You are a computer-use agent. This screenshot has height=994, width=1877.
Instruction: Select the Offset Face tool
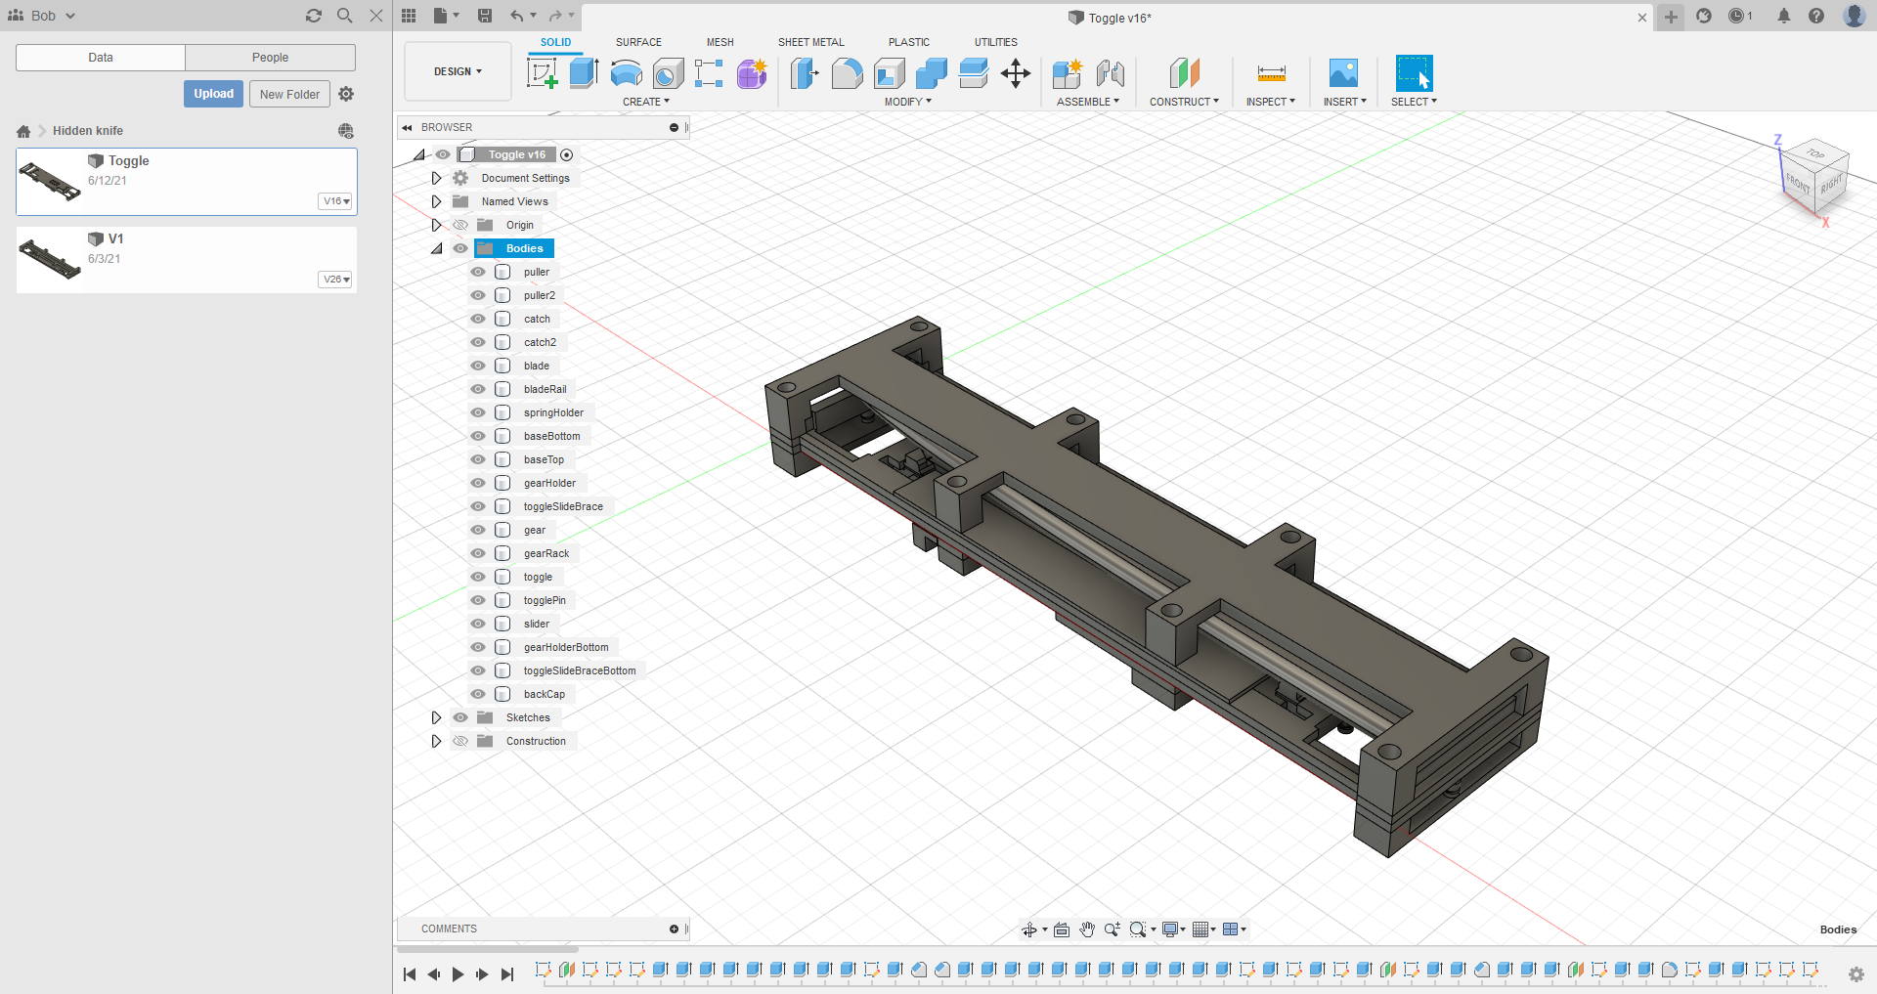974,73
